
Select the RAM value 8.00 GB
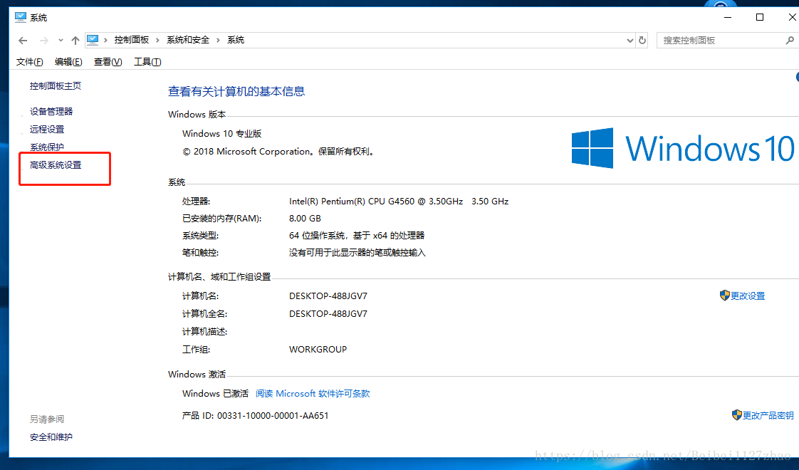point(305,218)
